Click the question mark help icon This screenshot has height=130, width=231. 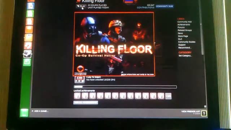point(204,113)
